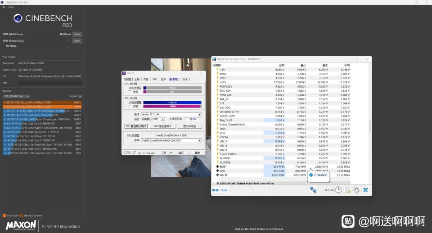
Task: Click HWiNFO network remote-monitoring icon
Action: (x=313, y=190)
